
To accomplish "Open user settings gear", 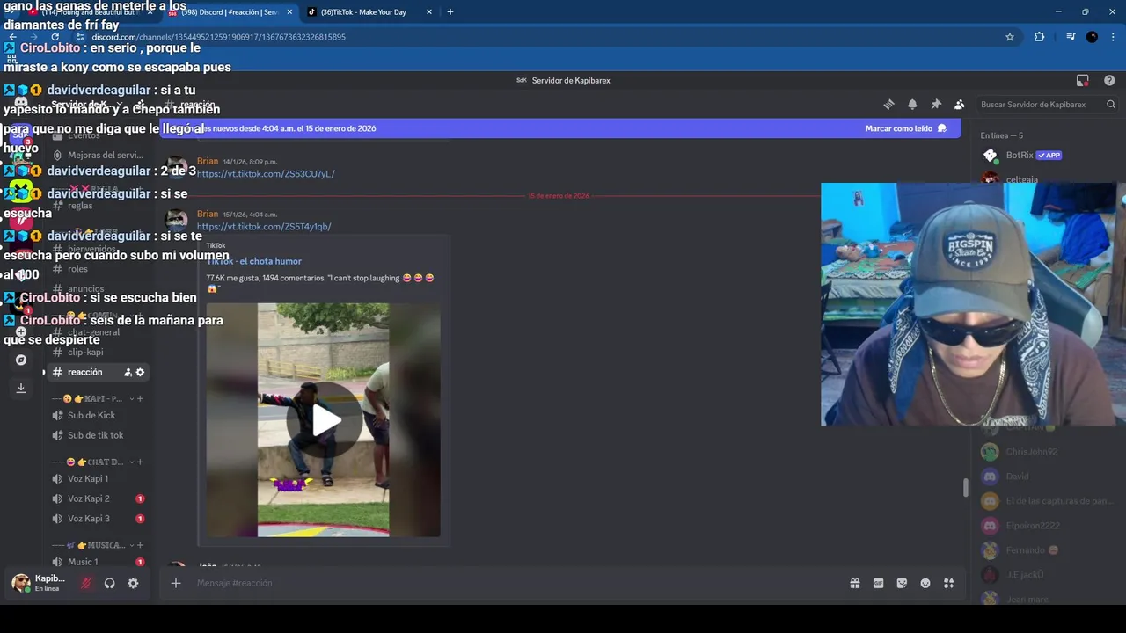I will 133,583.
